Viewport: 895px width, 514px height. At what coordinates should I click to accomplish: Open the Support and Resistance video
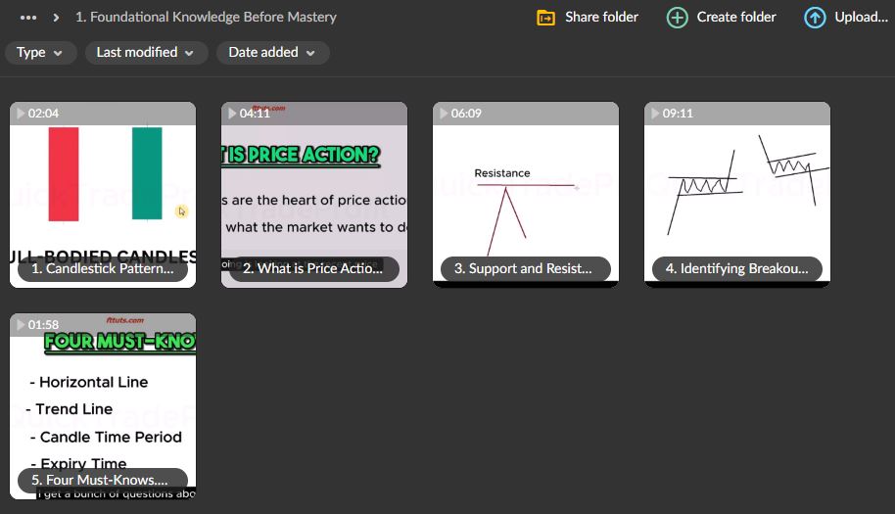point(525,196)
